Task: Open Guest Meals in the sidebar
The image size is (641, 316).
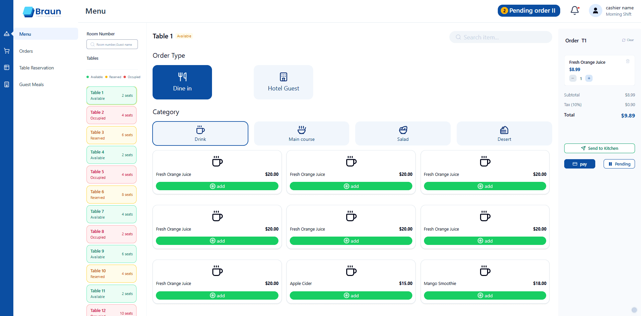Action: click(x=31, y=84)
